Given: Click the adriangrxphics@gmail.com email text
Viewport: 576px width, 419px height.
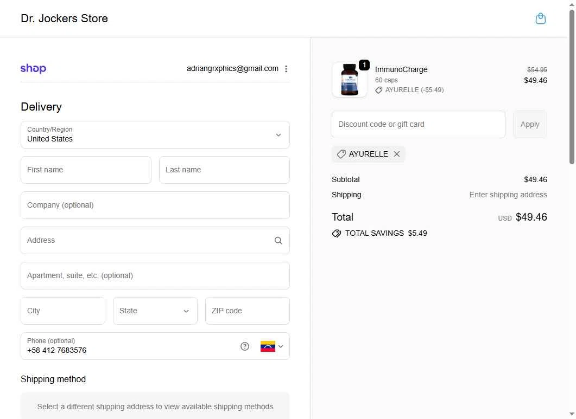Looking at the screenshot, I should [232, 69].
